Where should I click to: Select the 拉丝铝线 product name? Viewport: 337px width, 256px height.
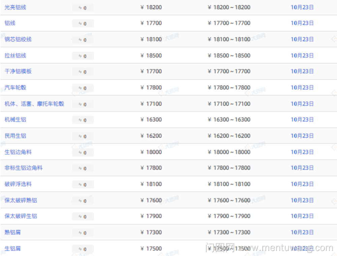point(15,55)
